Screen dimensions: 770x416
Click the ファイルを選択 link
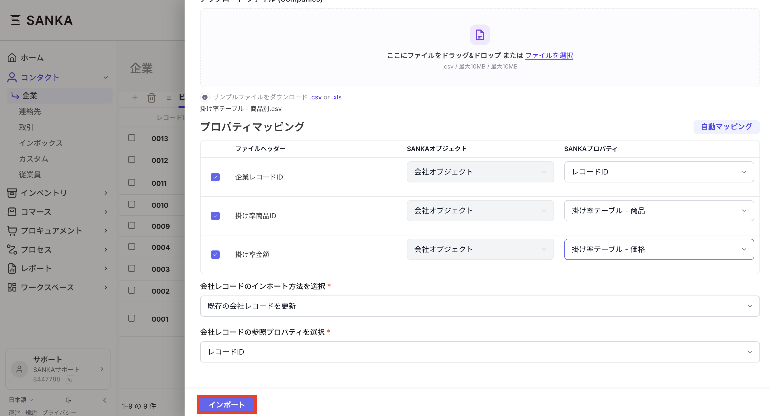pyautogui.click(x=549, y=56)
